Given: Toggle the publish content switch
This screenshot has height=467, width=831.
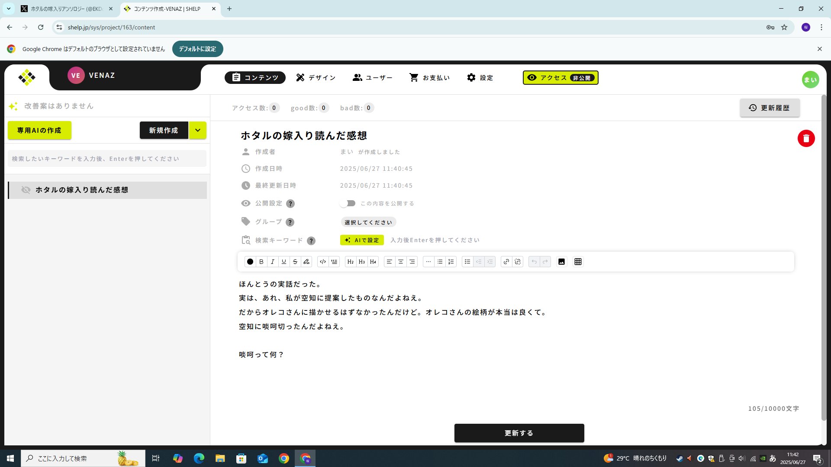Looking at the screenshot, I should click(348, 203).
